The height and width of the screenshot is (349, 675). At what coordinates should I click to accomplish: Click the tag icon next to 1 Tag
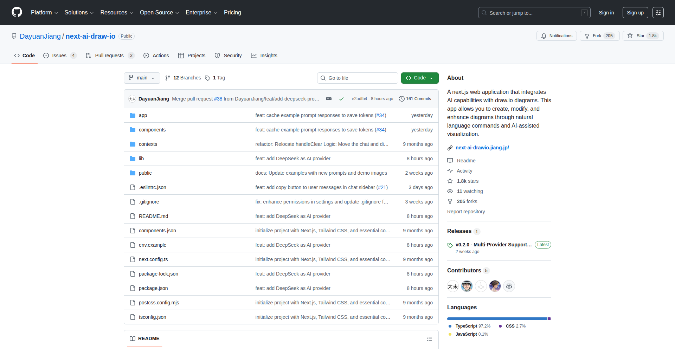click(x=207, y=78)
